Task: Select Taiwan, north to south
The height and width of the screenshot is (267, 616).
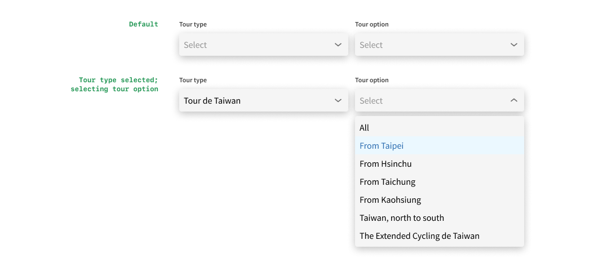Action: (x=439, y=218)
